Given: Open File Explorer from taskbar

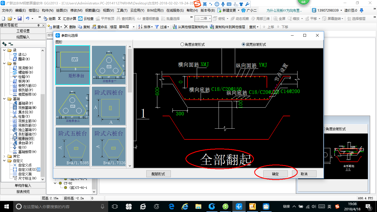Looking at the screenshot, I should 198,206.
